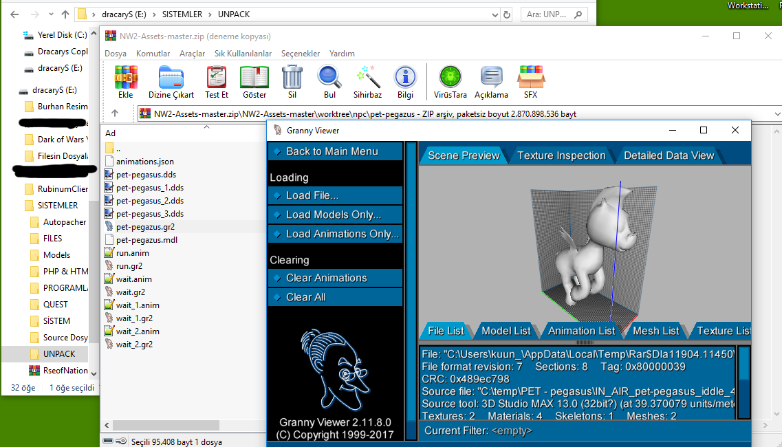Click Clear All button

(x=335, y=297)
